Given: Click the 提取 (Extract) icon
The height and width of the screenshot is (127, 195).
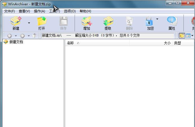Looking at the screenshot, I should 108,23.
